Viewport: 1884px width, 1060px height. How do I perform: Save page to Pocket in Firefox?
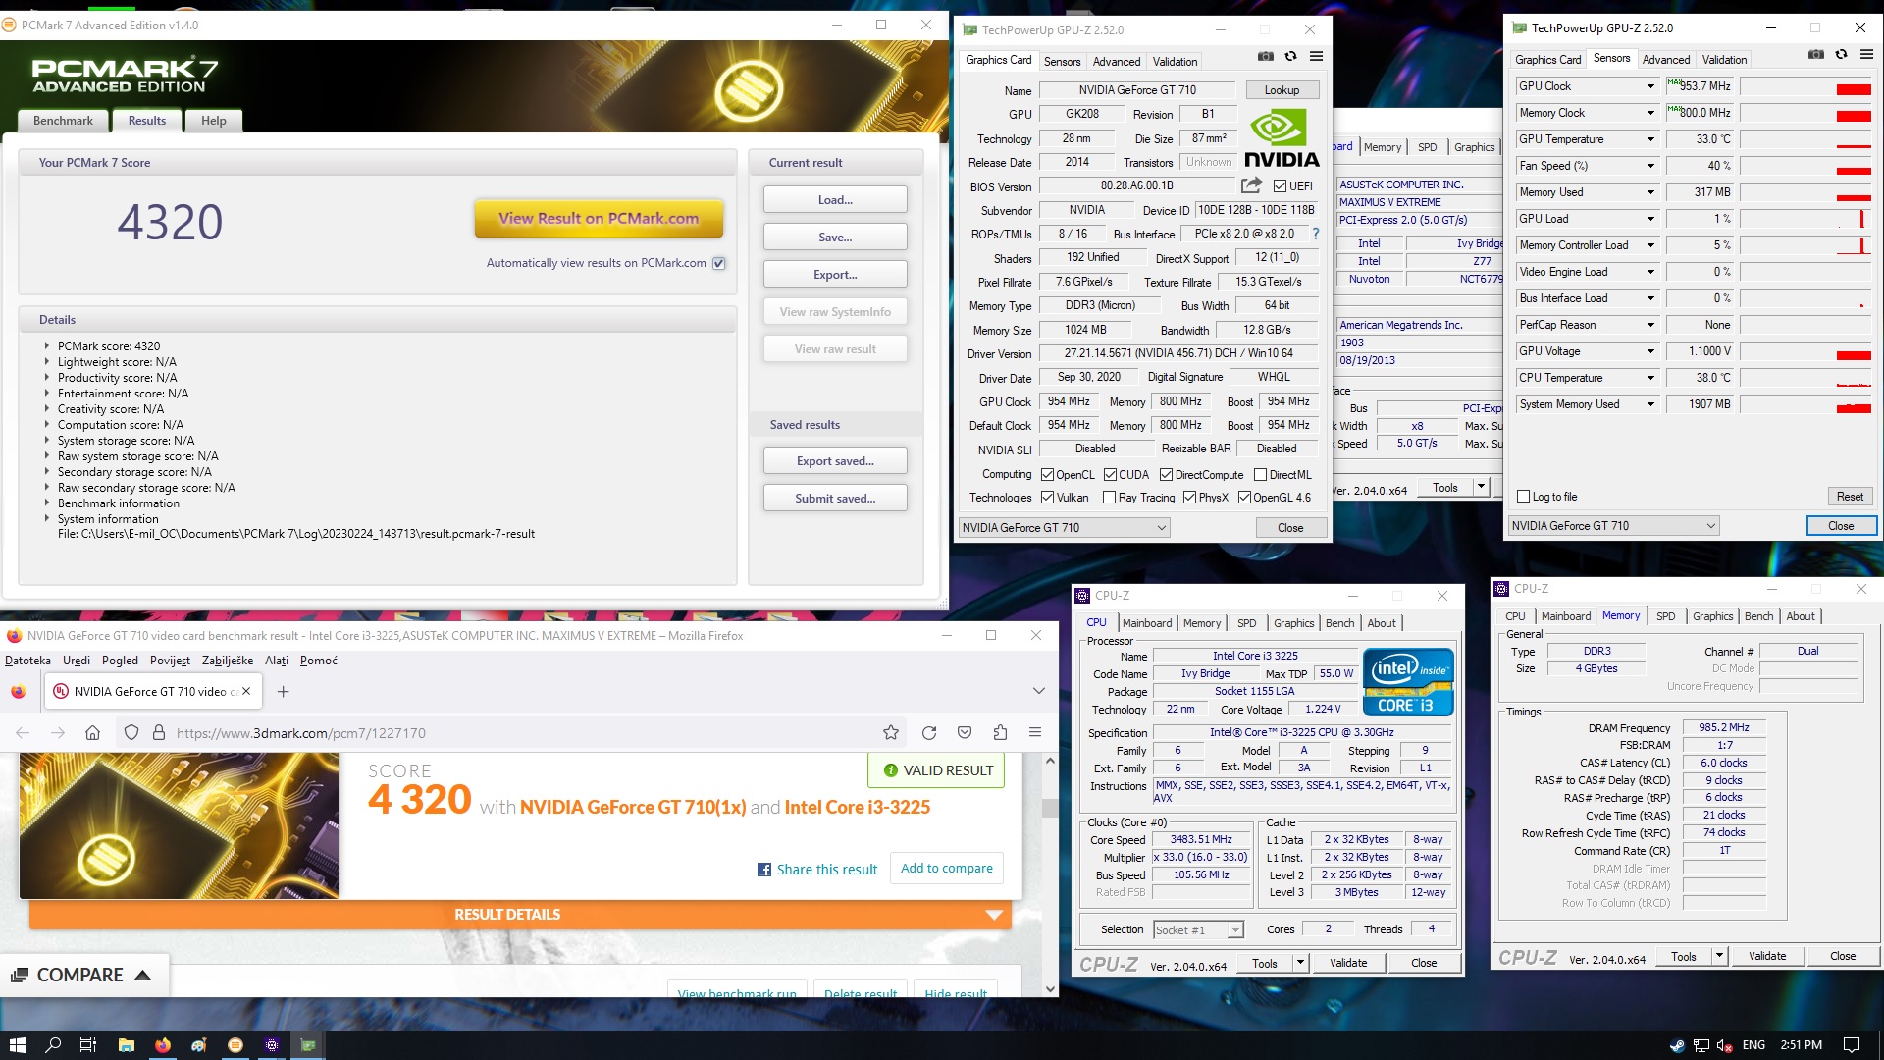[x=965, y=732]
